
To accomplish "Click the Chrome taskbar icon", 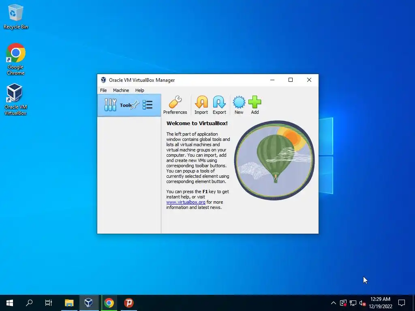I will 109,303.
